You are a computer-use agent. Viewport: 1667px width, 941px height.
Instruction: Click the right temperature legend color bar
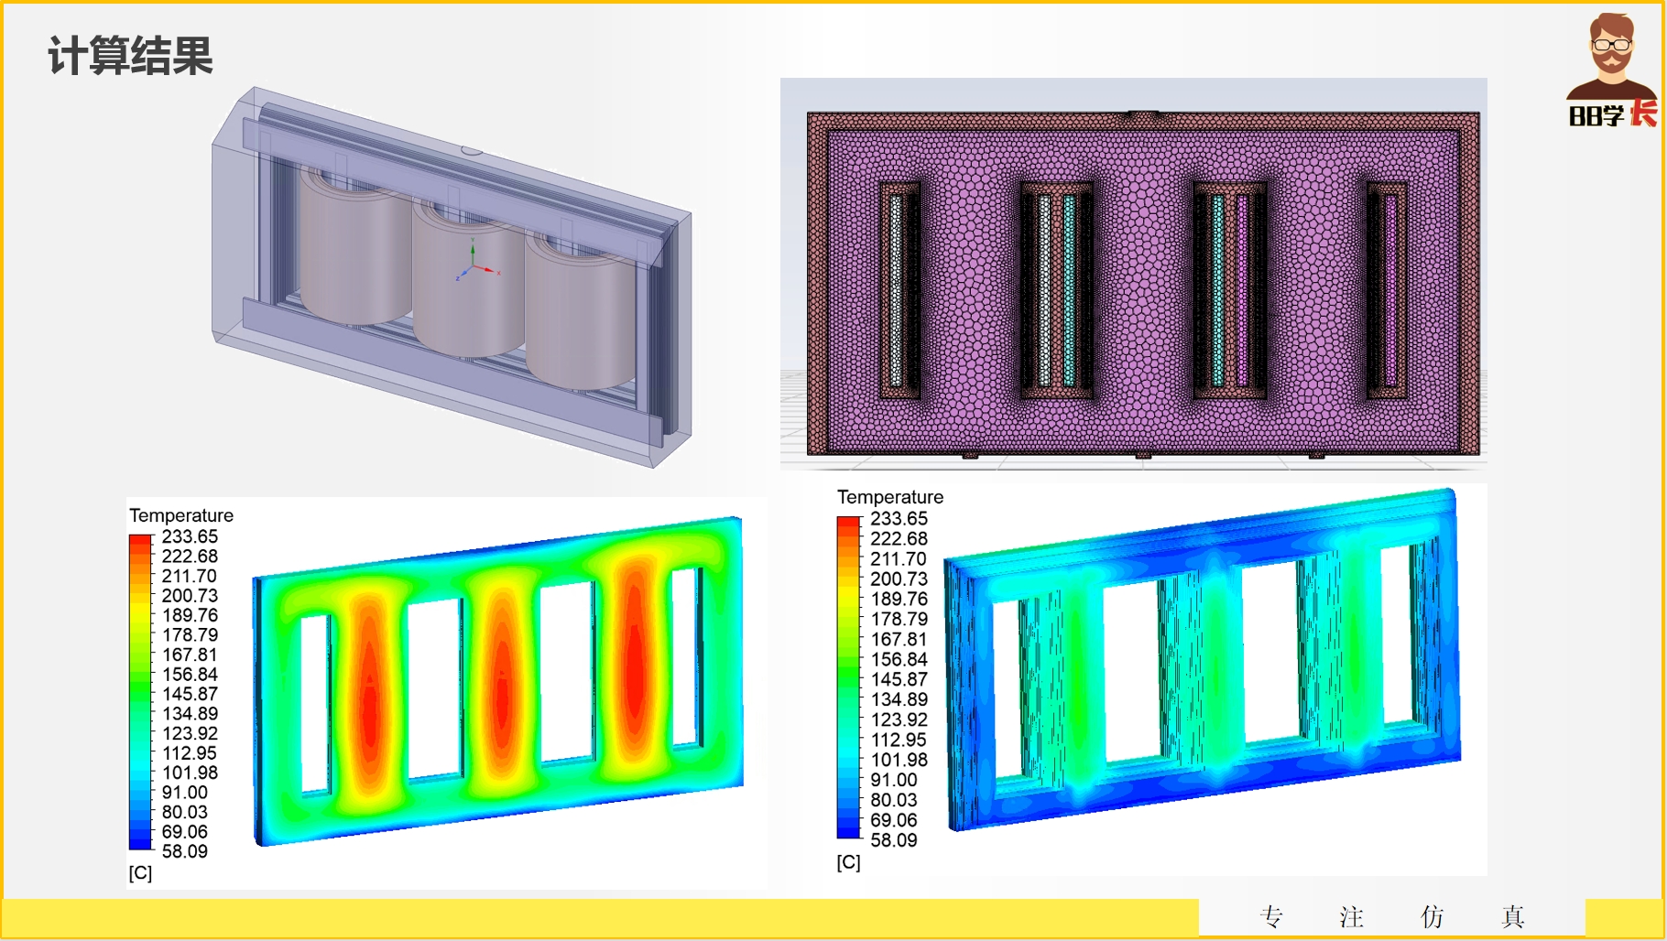tap(848, 677)
